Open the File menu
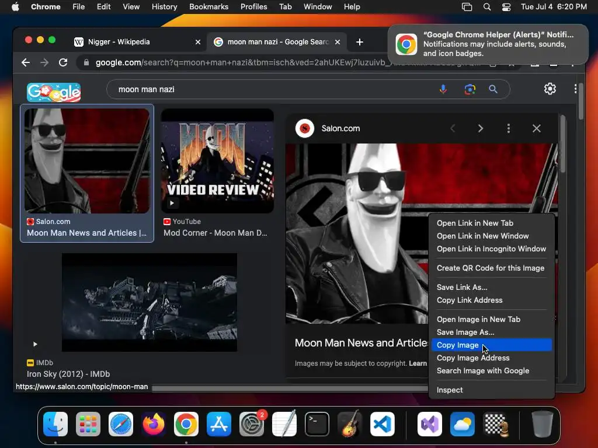Viewport: 598px width, 448px height. pyautogui.click(x=79, y=7)
